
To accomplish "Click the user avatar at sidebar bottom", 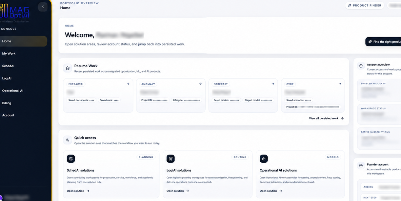I will (x=1, y=197).
